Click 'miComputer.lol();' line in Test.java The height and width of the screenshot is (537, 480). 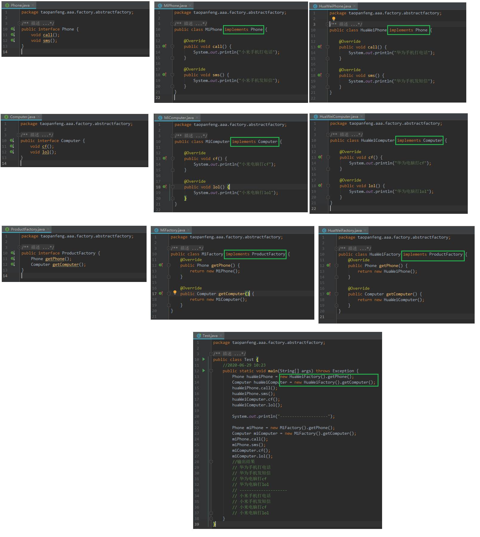tap(252, 456)
